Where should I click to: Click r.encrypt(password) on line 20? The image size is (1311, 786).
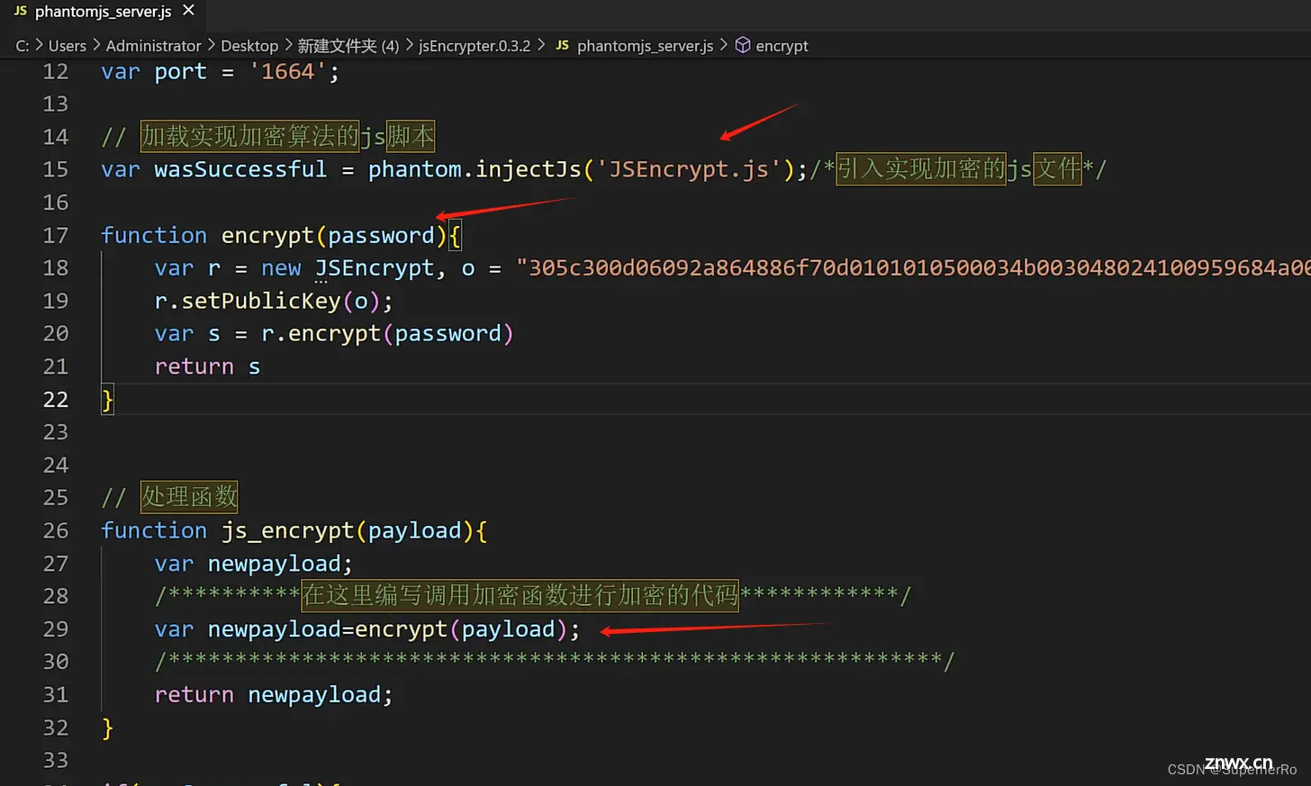point(387,334)
